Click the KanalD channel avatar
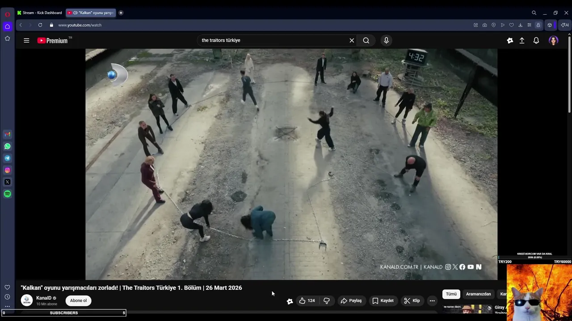572x321 pixels. coord(27,300)
